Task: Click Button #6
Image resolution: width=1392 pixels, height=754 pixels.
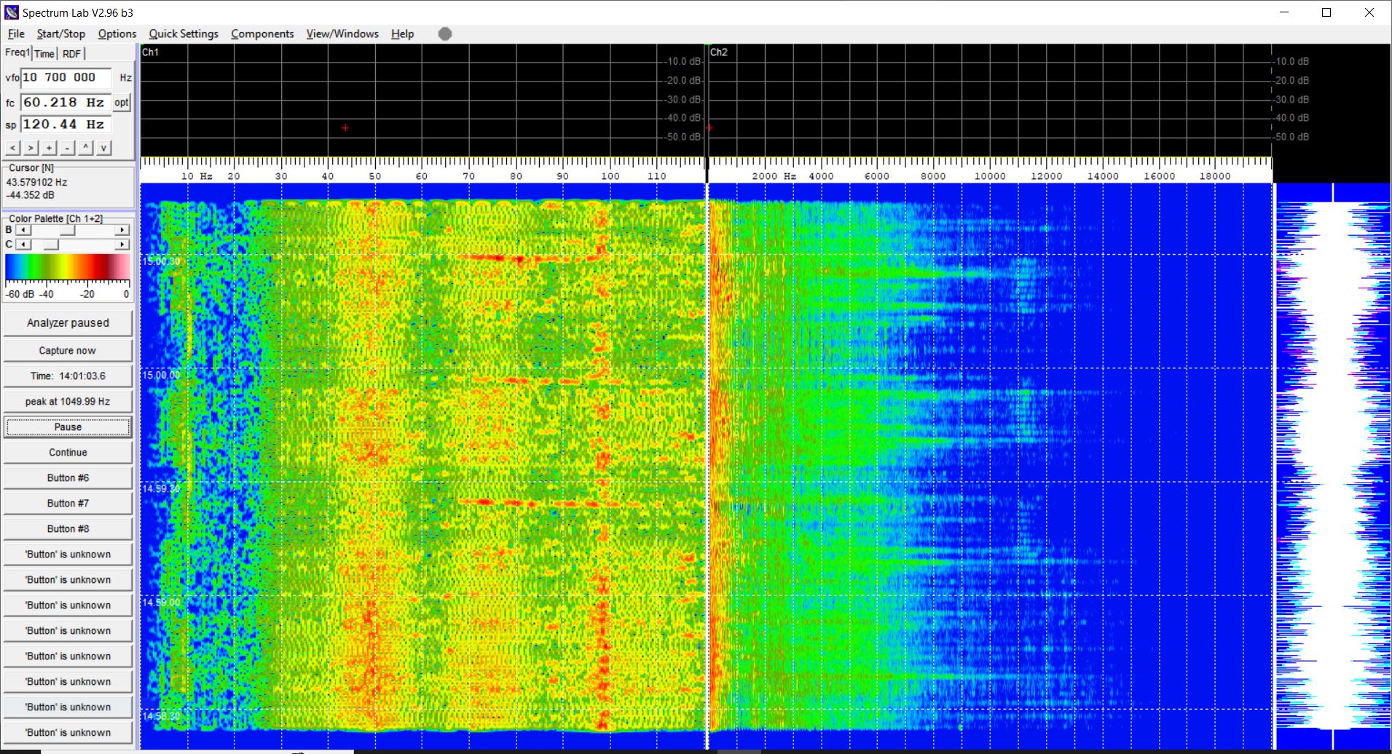Action: click(68, 477)
